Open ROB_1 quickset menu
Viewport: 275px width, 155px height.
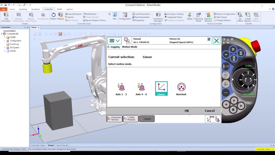213,119
